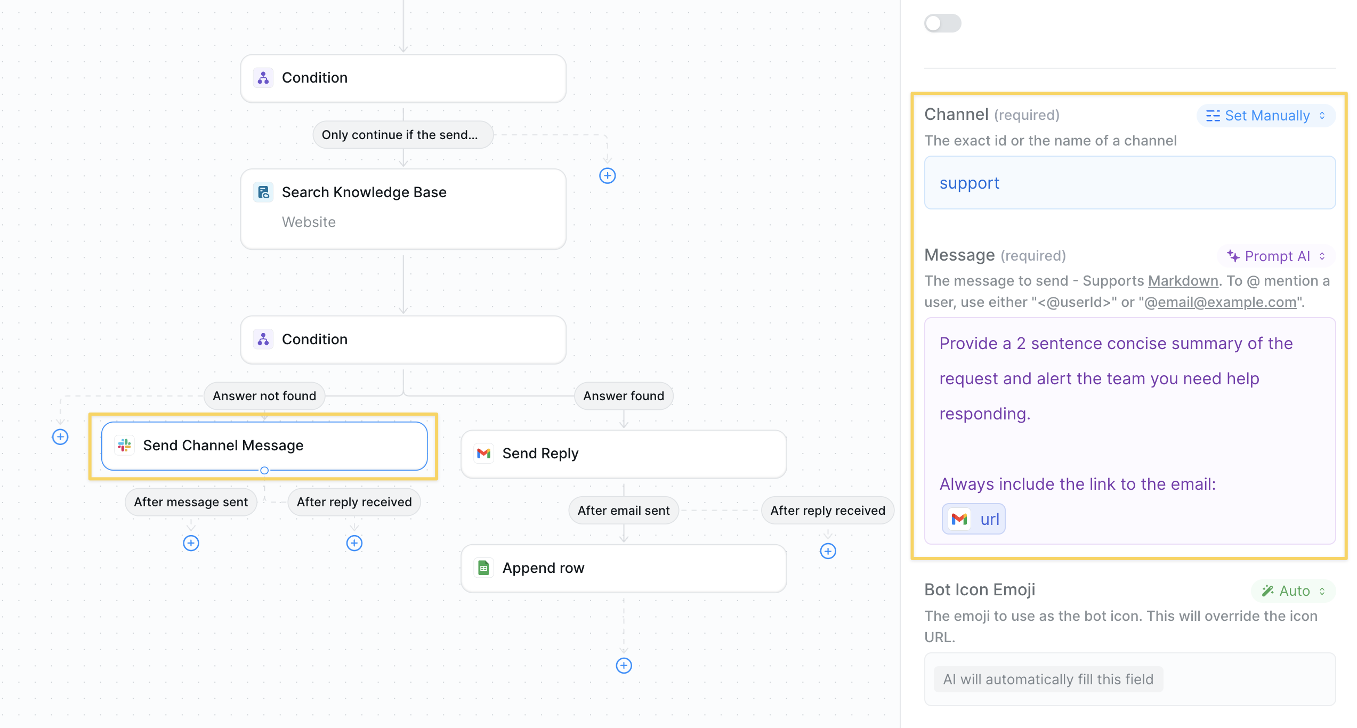
Task: Click the Gmail url variable chip
Action: (x=973, y=519)
